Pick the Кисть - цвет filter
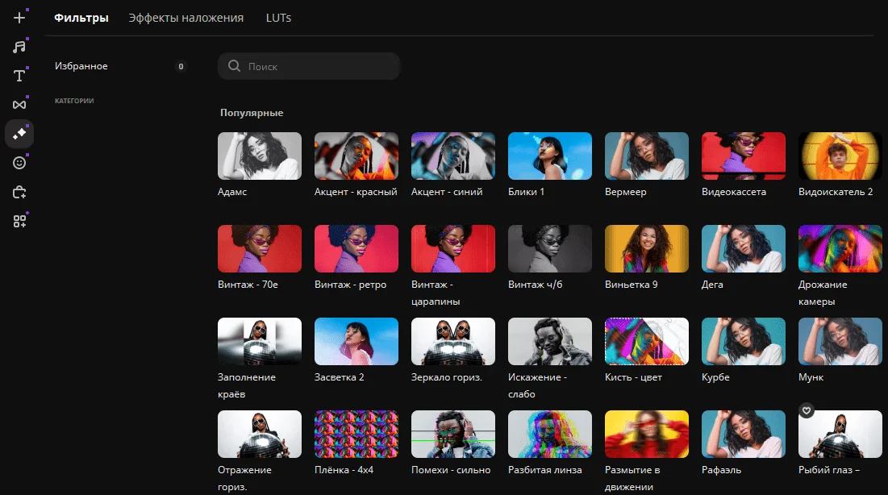The width and height of the screenshot is (888, 495). pyautogui.click(x=647, y=341)
